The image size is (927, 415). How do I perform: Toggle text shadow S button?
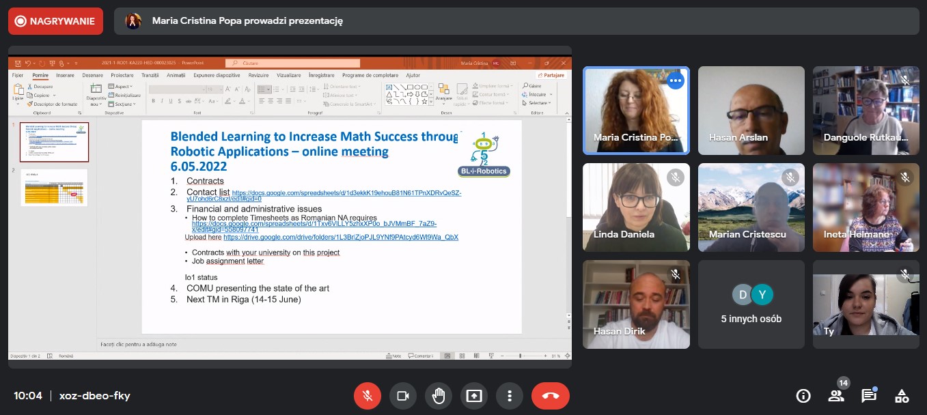178,101
